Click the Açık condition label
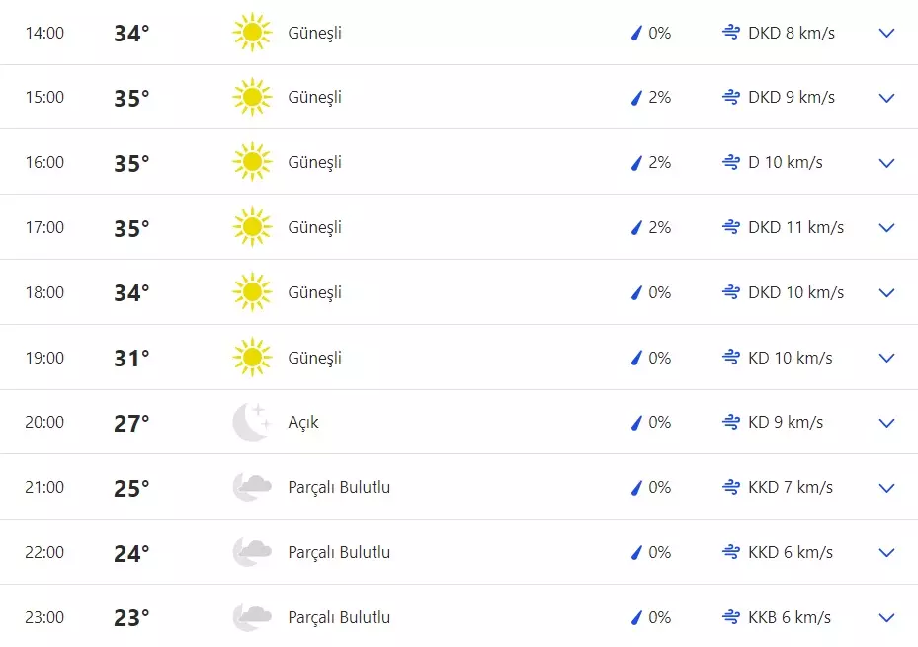918x647 pixels. point(303,422)
